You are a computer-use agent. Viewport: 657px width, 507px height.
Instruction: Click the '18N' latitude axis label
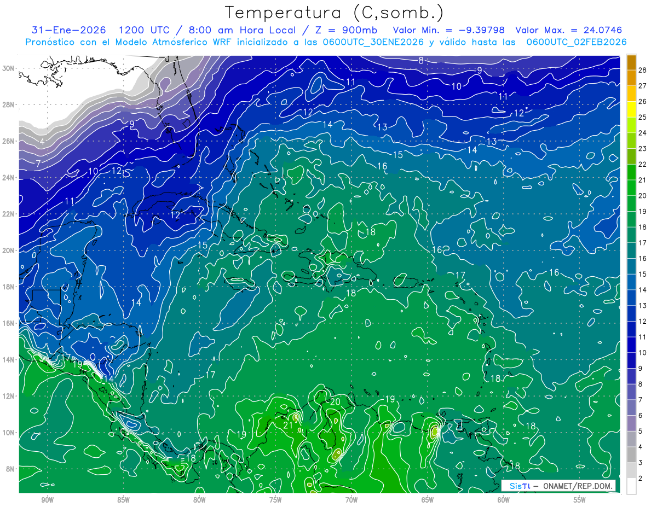(x=8, y=287)
